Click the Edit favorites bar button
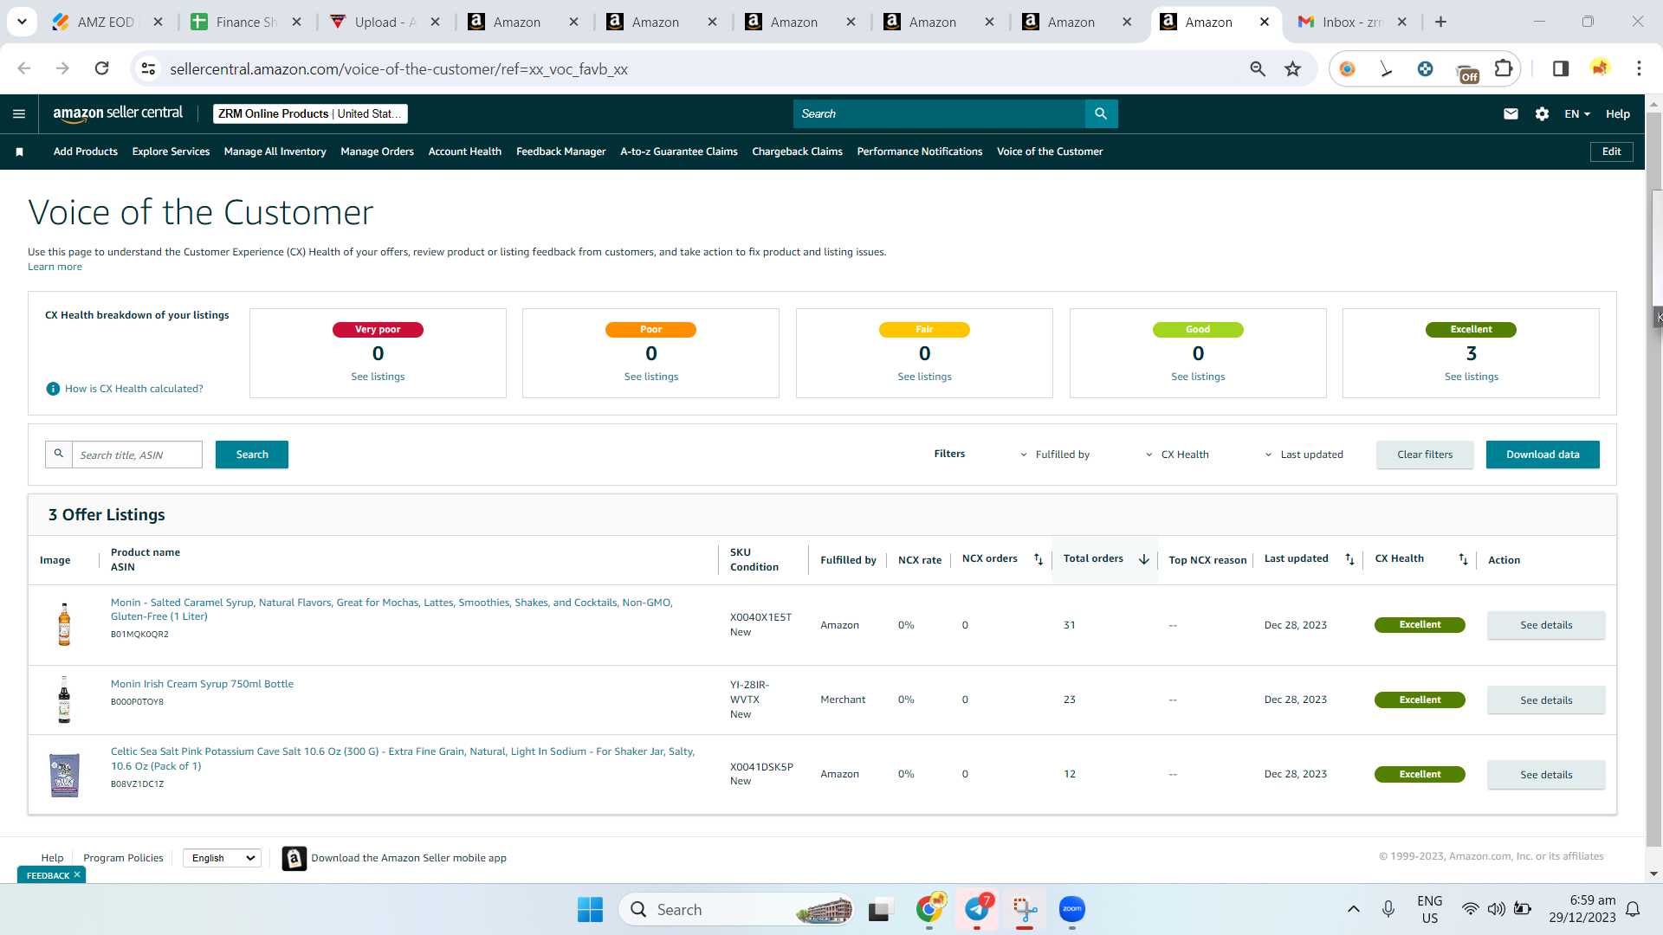 [1611, 152]
